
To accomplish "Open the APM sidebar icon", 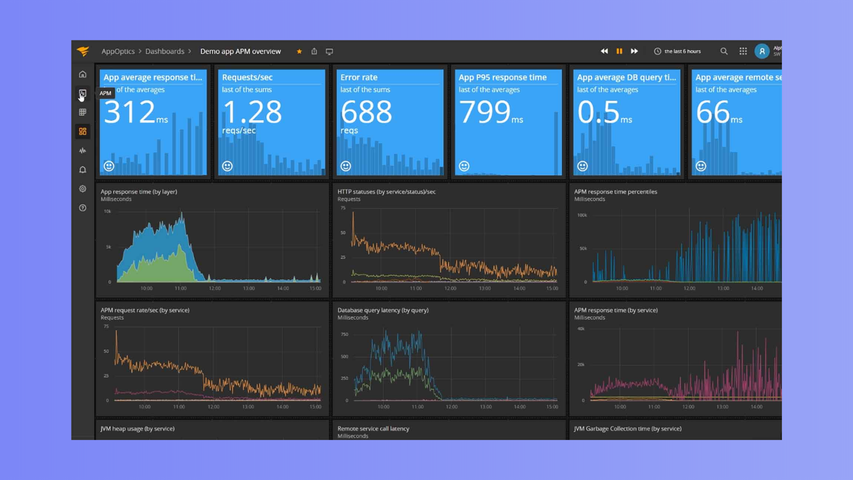I will click(83, 93).
